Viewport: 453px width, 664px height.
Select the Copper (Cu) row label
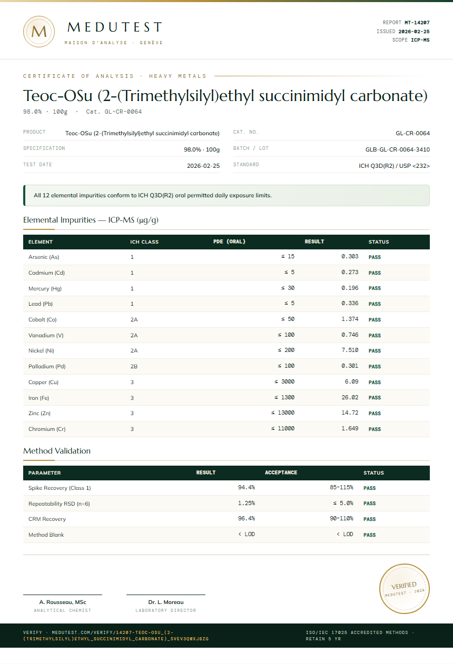[43, 383]
